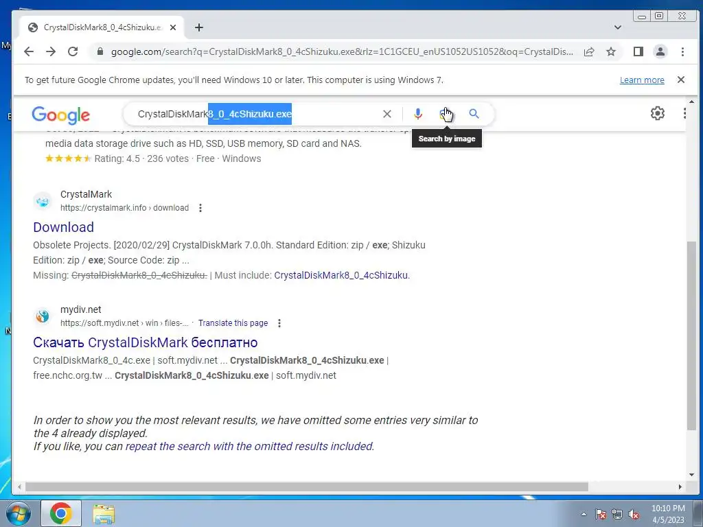703x527 pixels.
Task: Click the page scroll-up arrow
Action: pos(692,102)
